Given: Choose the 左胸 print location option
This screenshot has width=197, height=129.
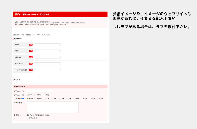Looking at the screenshot, I should [x=45, y=98].
